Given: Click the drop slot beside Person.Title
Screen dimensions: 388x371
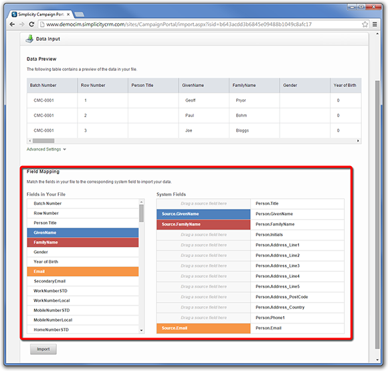Looking at the screenshot, I should (x=203, y=204).
